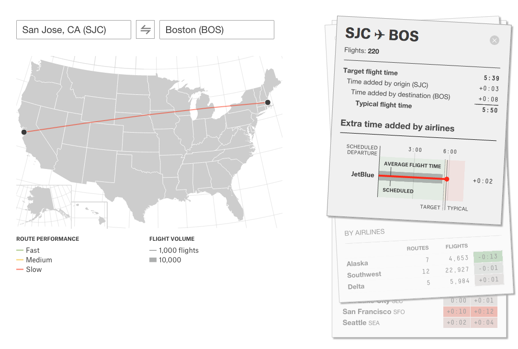Click the red endpoint dot on JetBlue bar

coord(447,179)
